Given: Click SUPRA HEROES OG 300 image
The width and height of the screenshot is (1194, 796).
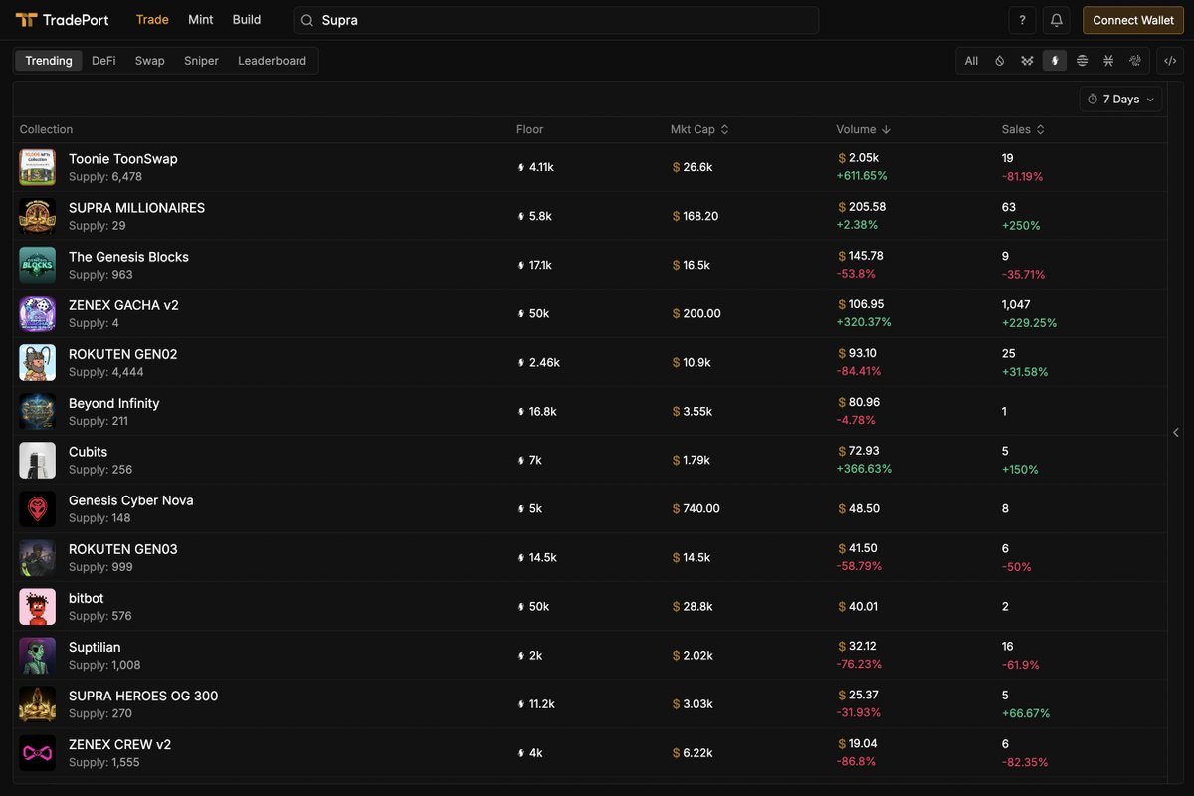Looking at the screenshot, I should pyautogui.click(x=38, y=703).
